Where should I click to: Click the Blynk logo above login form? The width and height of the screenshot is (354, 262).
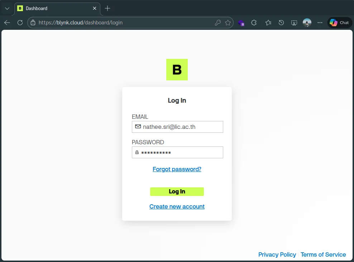click(x=177, y=70)
